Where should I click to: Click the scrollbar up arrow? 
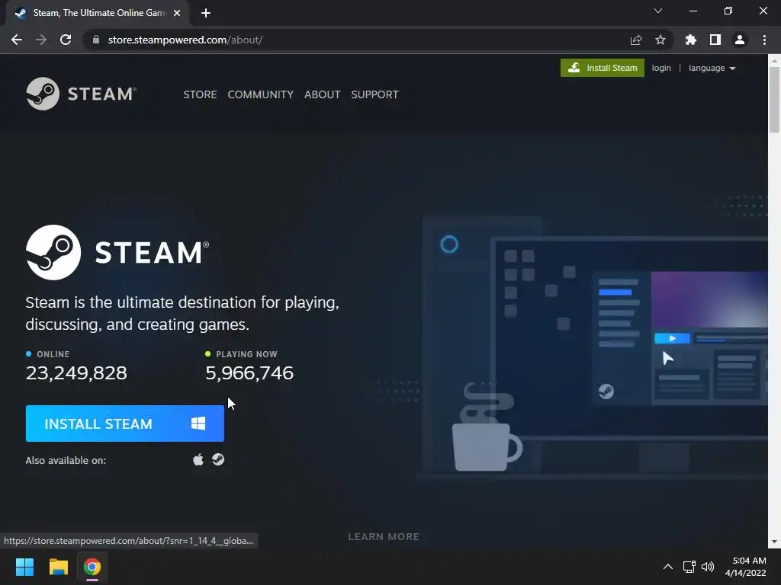point(774,60)
